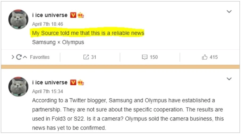
Task: Open 'i ice universe' profile in the 18:46 post
Action: (50, 15)
